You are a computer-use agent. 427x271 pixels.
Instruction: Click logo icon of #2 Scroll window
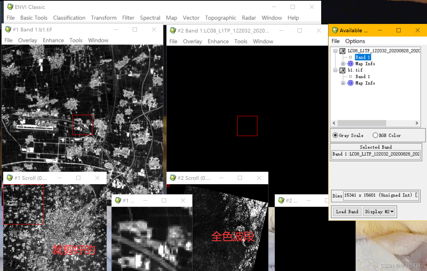pyautogui.click(x=173, y=178)
